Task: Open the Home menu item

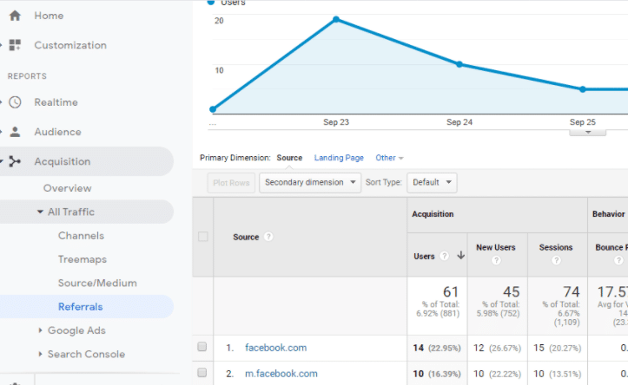Action: [x=49, y=16]
